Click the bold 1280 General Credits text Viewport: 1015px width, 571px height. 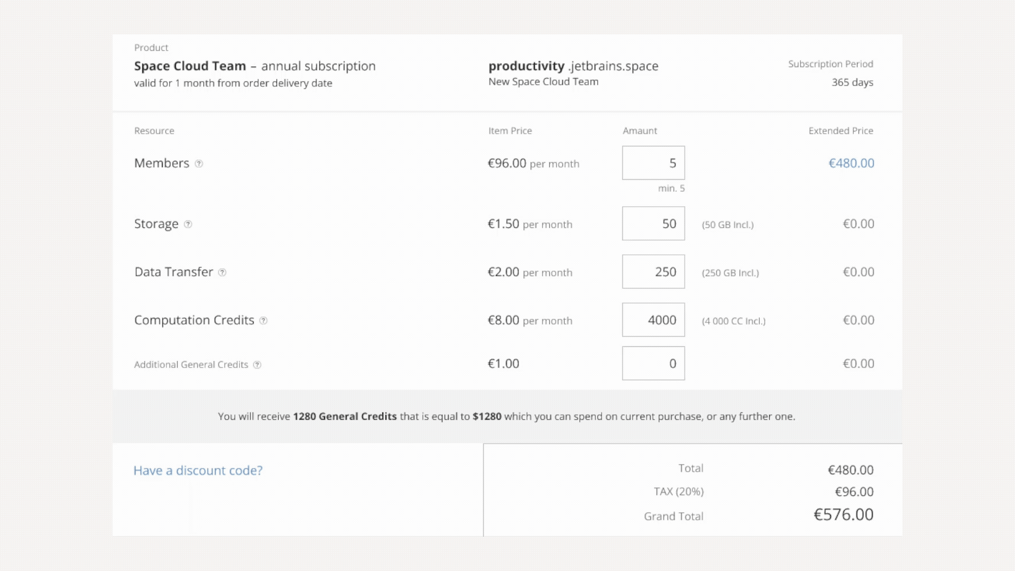coord(345,417)
